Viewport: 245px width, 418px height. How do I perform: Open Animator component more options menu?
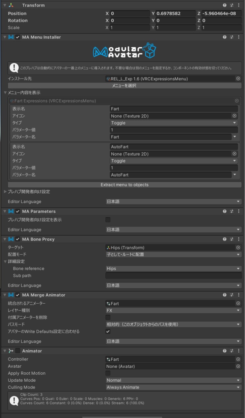coord(238,351)
